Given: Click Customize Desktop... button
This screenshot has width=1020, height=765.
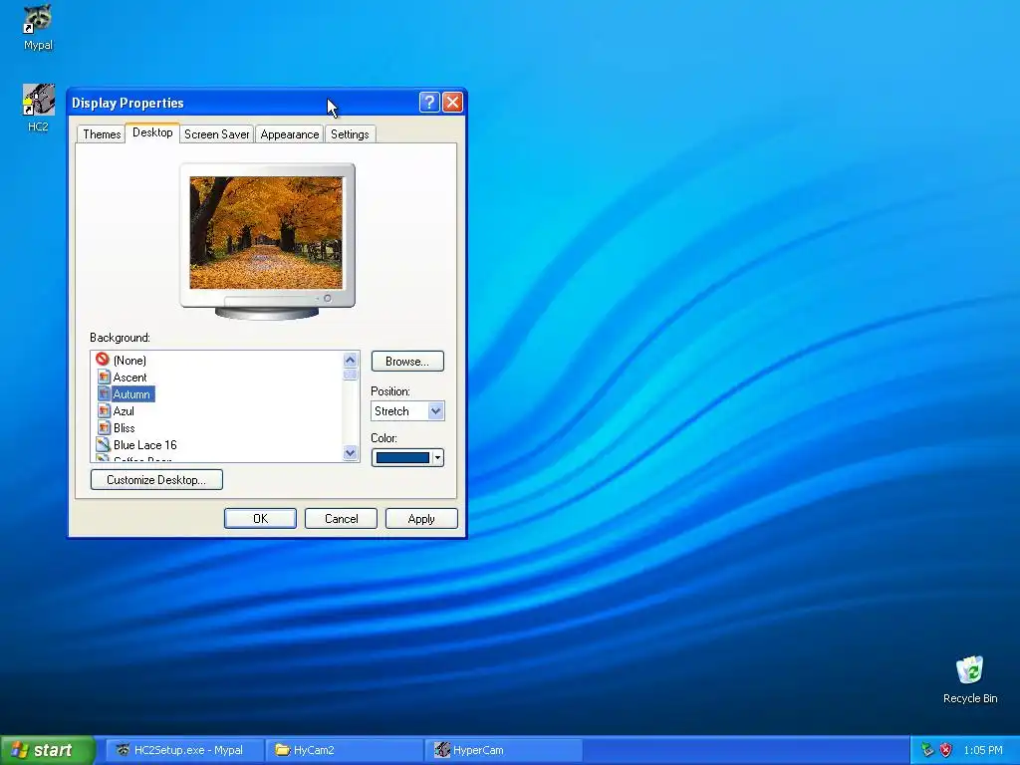Looking at the screenshot, I should pos(156,479).
